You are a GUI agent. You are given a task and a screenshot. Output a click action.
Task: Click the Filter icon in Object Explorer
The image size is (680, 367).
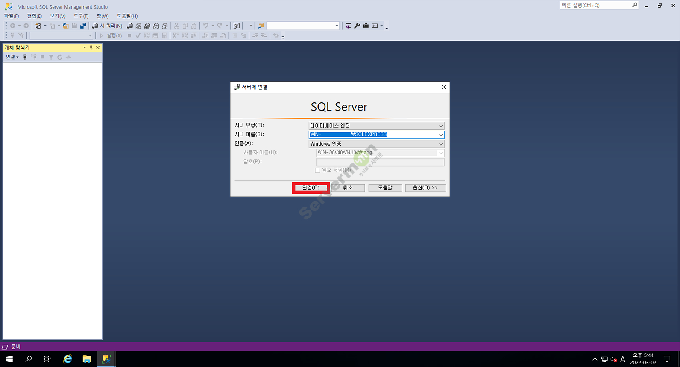[51, 57]
